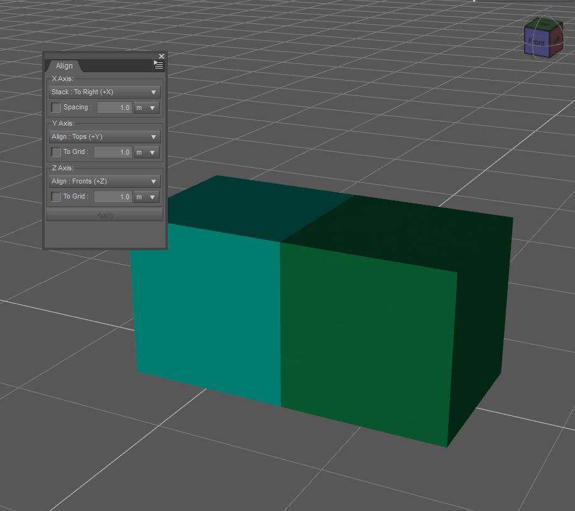Select the Align tab
Image resolution: width=575 pixels, height=511 pixels.
click(64, 66)
